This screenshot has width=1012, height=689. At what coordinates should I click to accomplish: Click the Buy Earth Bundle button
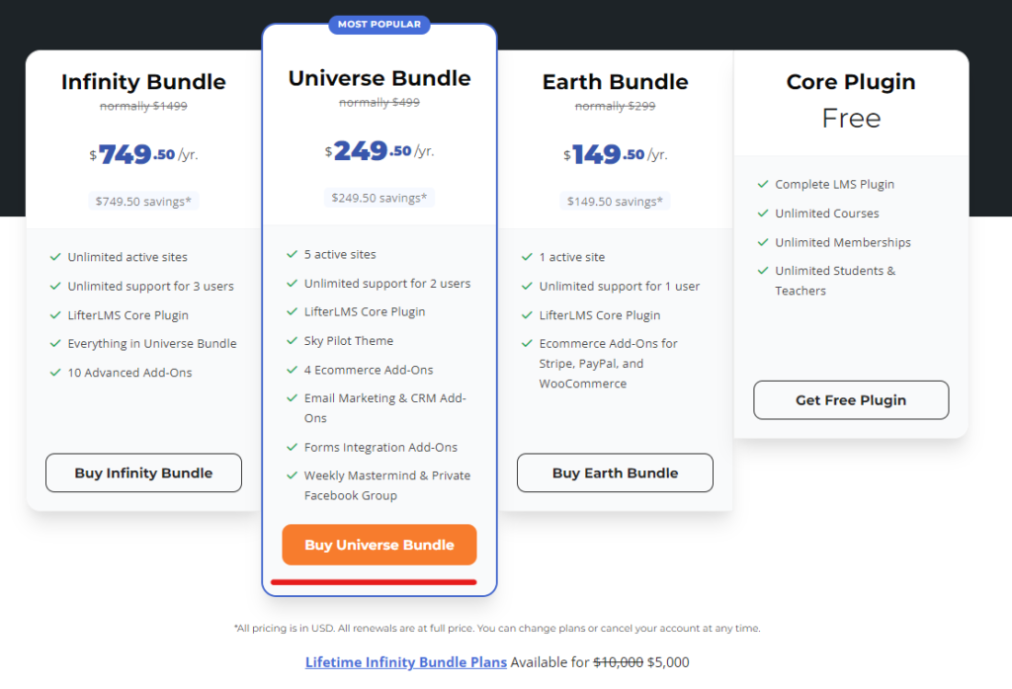coord(615,473)
